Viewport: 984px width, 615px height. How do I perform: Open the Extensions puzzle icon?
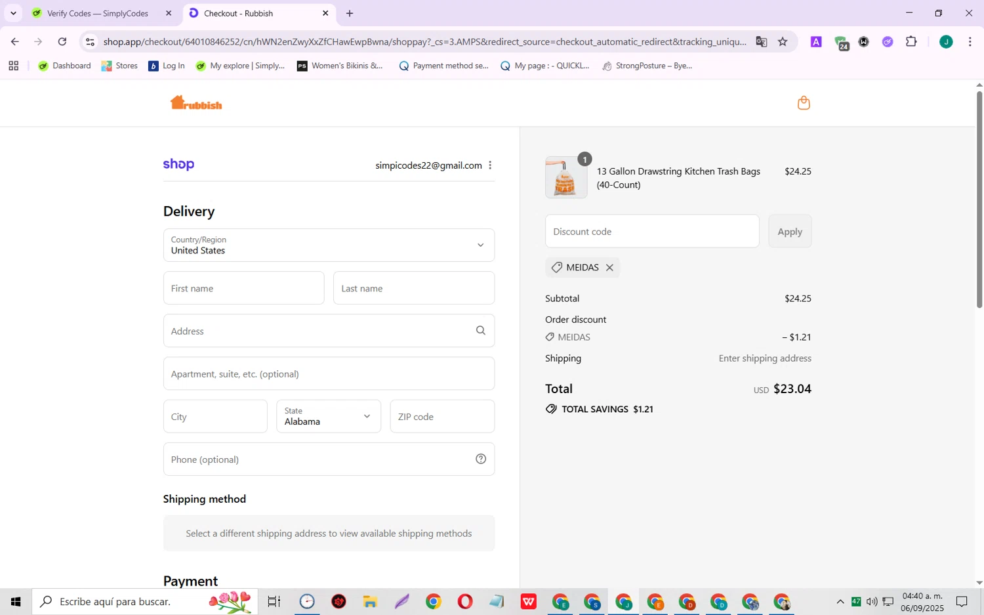pyautogui.click(x=911, y=42)
